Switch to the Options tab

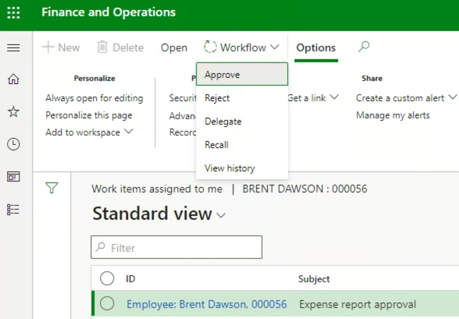pos(316,48)
